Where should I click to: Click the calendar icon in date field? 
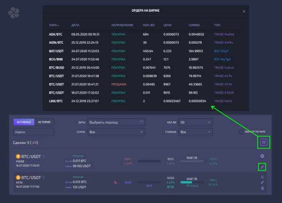pyautogui.click(x=141, y=122)
